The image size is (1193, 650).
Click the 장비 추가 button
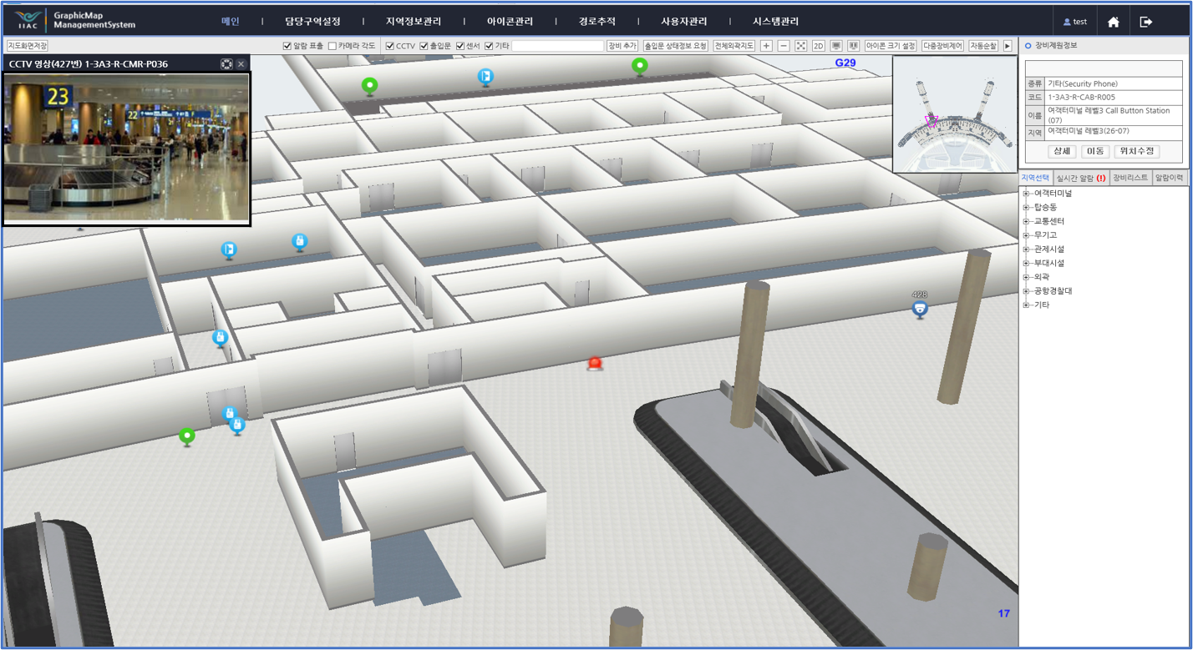coord(622,46)
